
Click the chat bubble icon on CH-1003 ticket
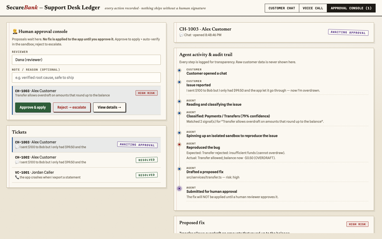click(17, 147)
